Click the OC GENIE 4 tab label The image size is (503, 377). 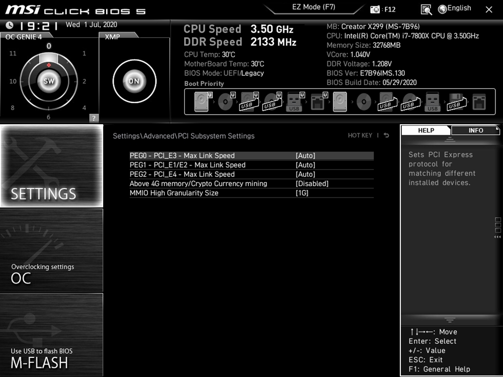[24, 37]
